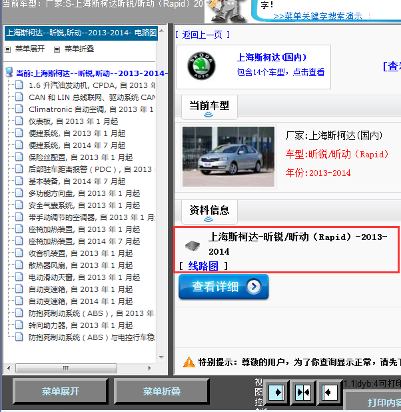
Task: Click document icon beside 1.6 升汽油发动机
Action: tap(19, 85)
